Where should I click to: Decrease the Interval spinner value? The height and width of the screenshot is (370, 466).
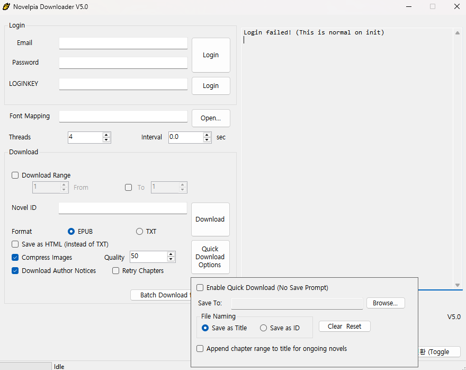coord(207,140)
